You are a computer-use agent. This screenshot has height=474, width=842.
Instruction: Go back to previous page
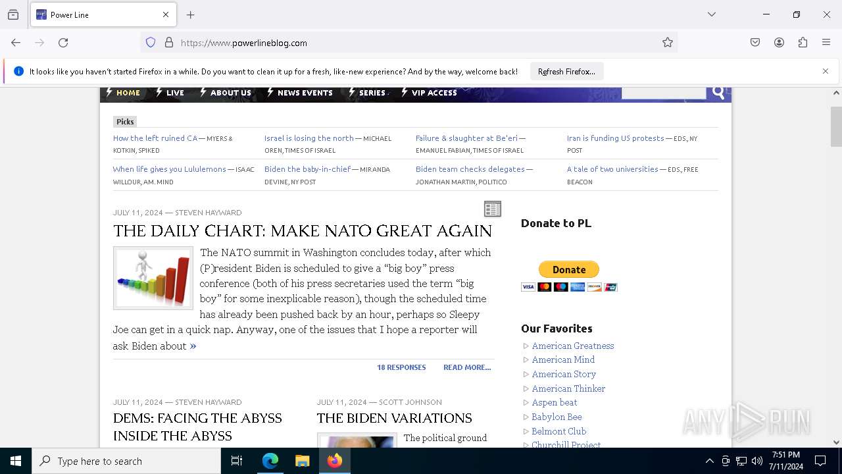coord(16,43)
